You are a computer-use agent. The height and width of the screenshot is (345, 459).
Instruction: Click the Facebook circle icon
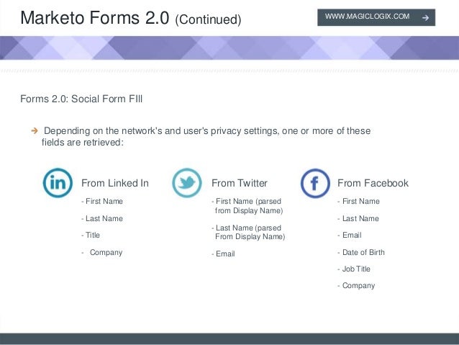pos(315,183)
